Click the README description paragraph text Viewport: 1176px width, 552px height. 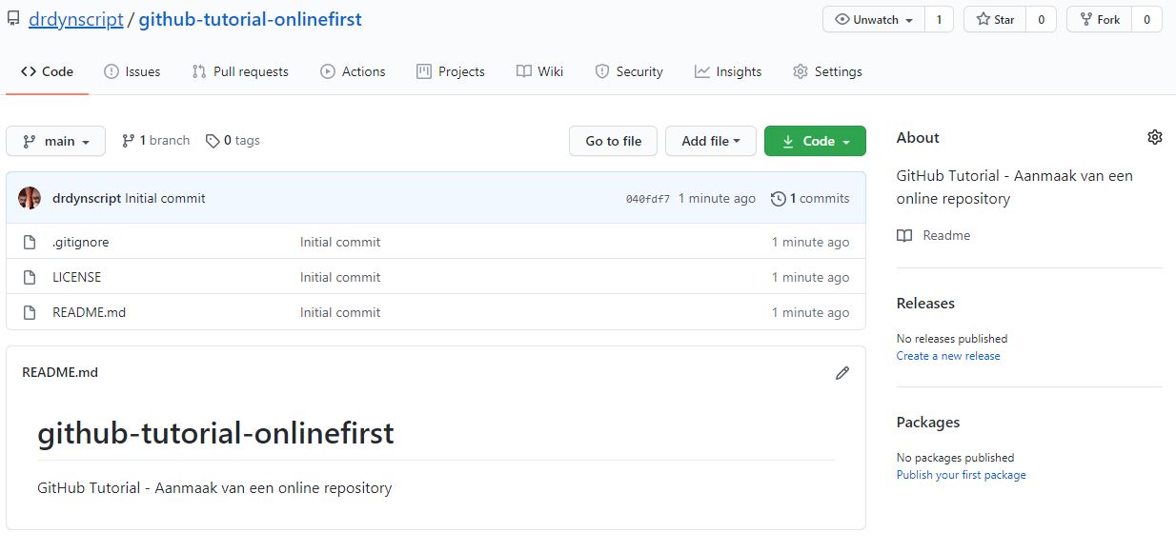click(x=214, y=488)
